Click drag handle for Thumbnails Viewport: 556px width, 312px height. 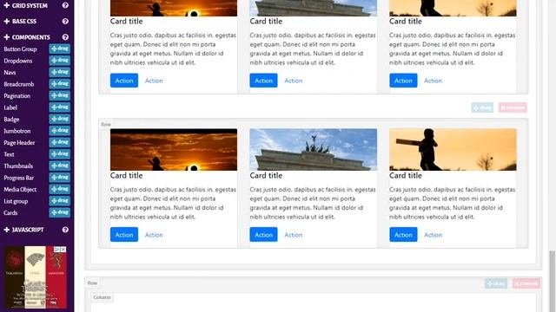[60, 166]
